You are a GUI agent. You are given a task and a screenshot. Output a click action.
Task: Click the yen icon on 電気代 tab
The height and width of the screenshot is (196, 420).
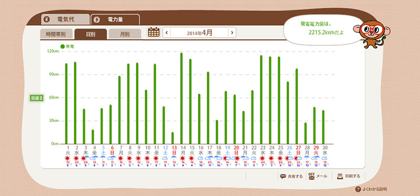coord(47,19)
